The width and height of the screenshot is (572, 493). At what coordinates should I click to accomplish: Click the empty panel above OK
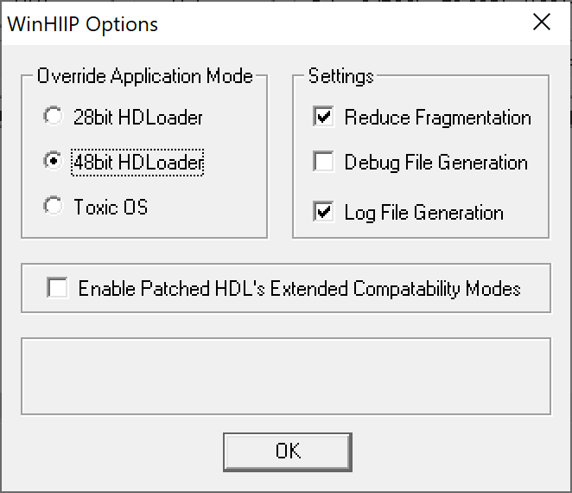coord(285,376)
